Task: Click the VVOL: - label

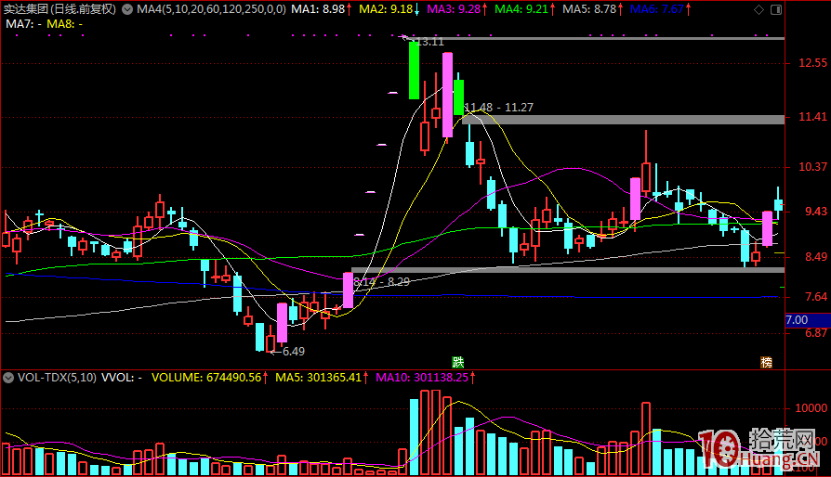Action: (x=122, y=378)
